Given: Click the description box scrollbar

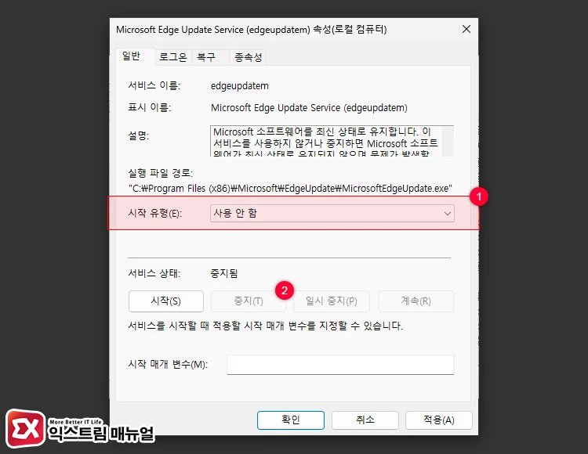Looking at the screenshot, I should pos(448,141).
